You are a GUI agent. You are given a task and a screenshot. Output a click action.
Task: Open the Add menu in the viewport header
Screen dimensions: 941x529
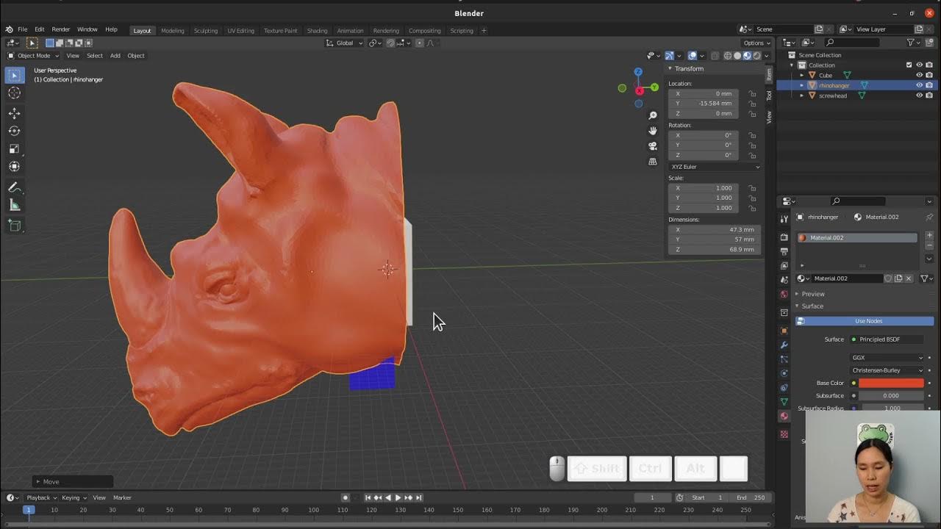click(115, 56)
